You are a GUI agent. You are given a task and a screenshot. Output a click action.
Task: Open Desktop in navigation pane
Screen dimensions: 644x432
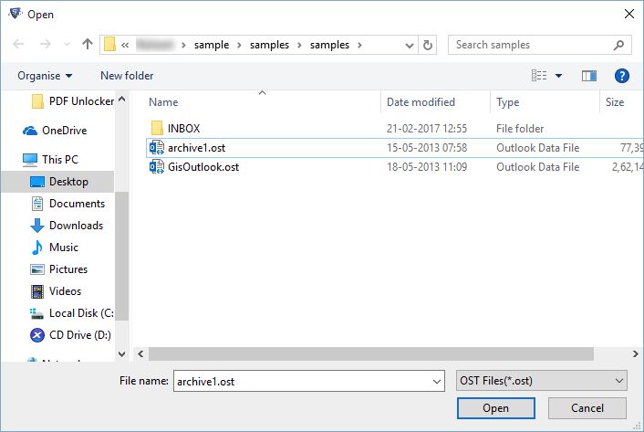pos(57,182)
